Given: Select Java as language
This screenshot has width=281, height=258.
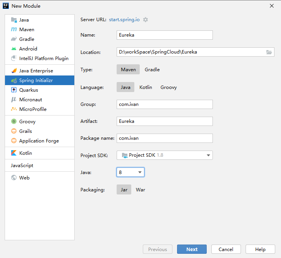Looking at the screenshot, I should [x=125, y=87].
